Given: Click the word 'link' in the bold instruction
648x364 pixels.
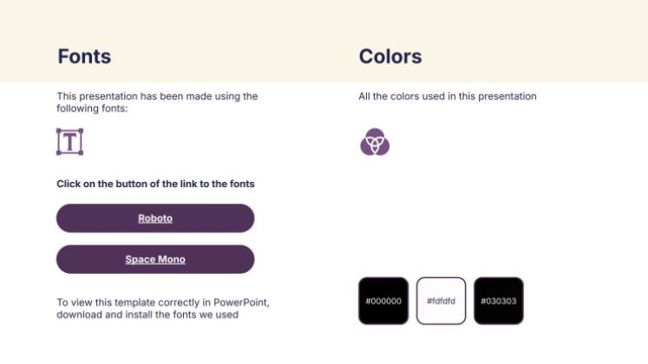Looking at the screenshot, I should click(200, 184).
